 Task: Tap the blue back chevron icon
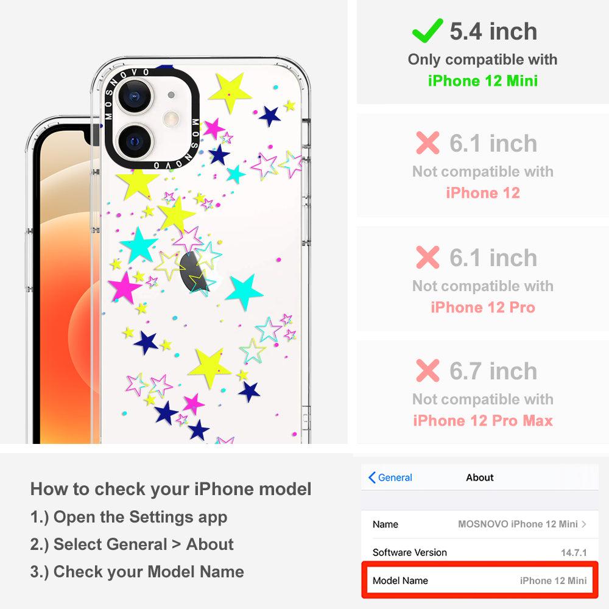(x=371, y=477)
